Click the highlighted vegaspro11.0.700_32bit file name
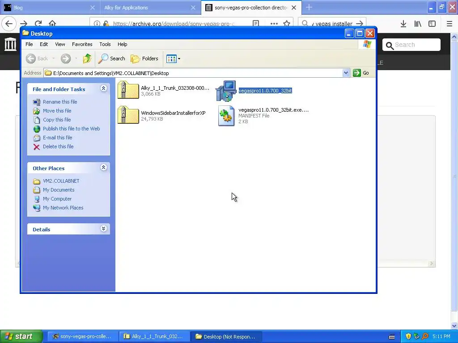Screen dimensions: 458x343 pos(265,91)
